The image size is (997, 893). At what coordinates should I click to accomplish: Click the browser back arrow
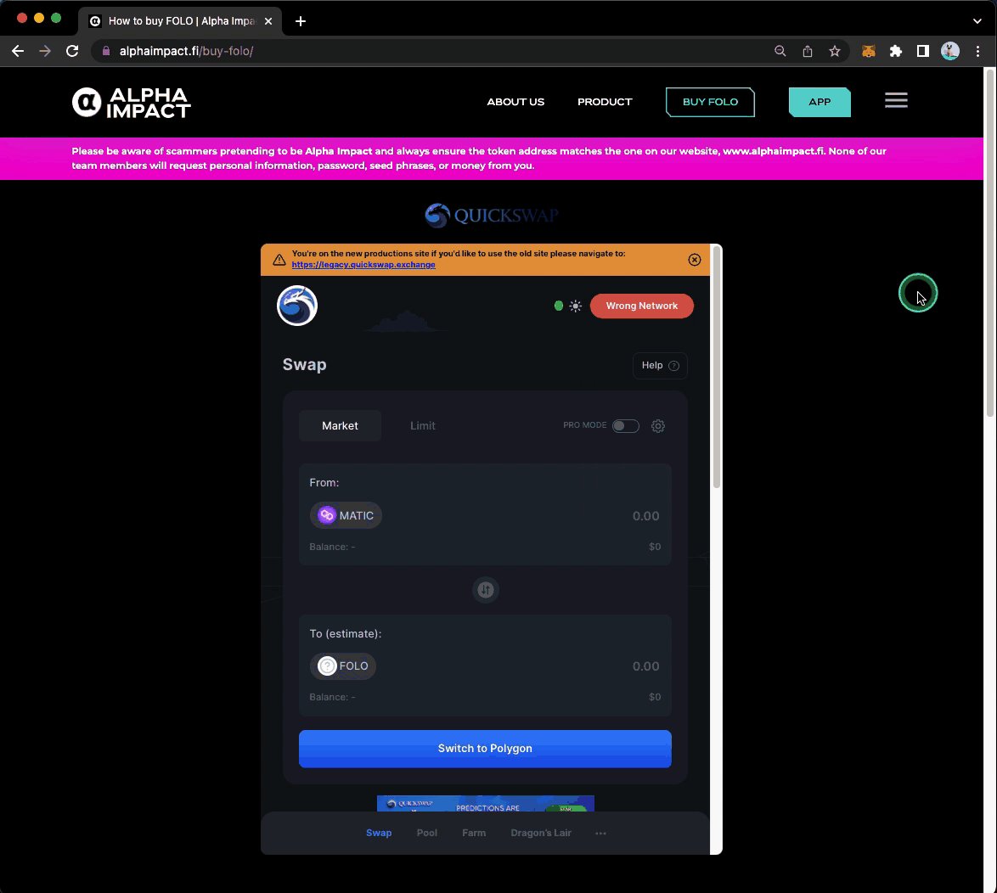click(18, 52)
